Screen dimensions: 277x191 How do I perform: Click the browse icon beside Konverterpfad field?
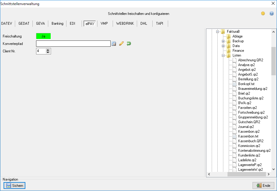coord(114,44)
